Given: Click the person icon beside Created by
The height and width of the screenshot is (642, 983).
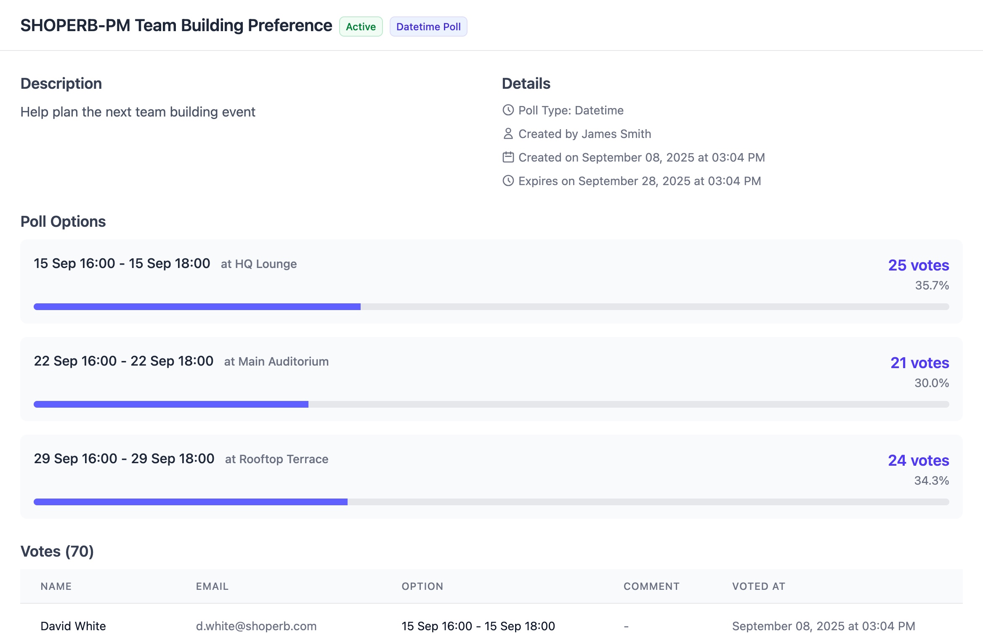Looking at the screenshot, I should 508,134.
